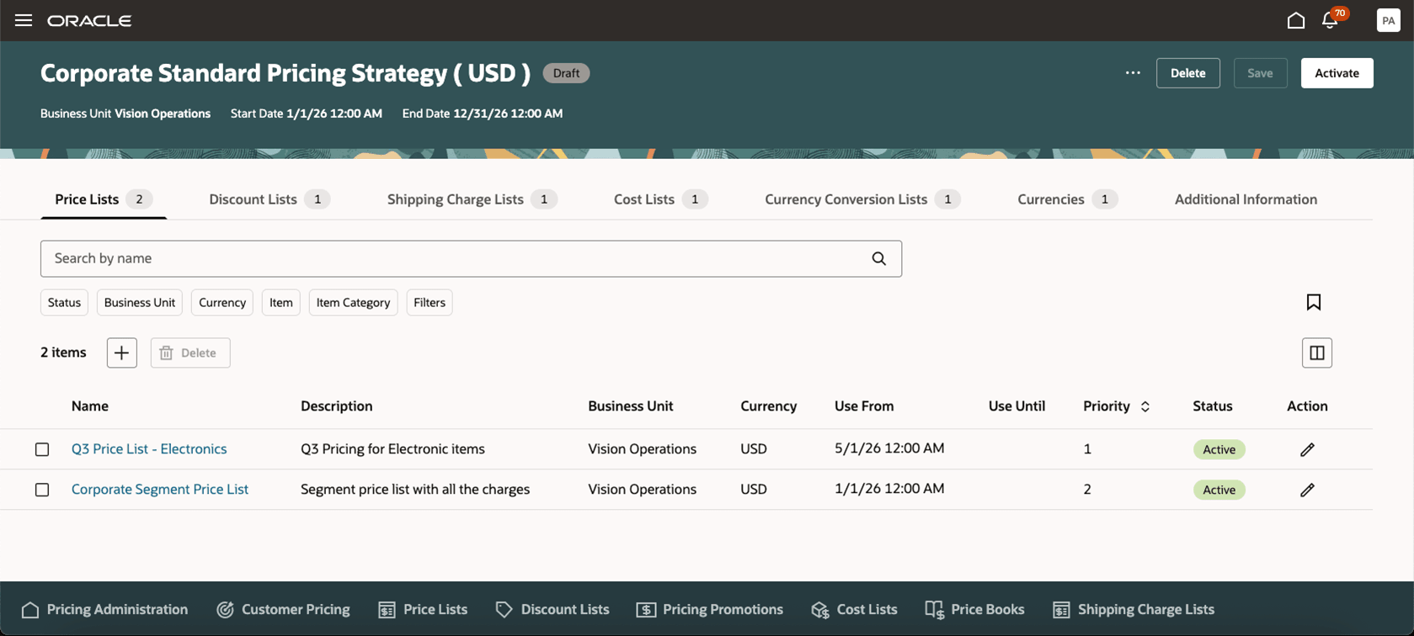The image size is (1414, 636).
Task: Switch to the Additional Information tab
Action: (1246, 199)
